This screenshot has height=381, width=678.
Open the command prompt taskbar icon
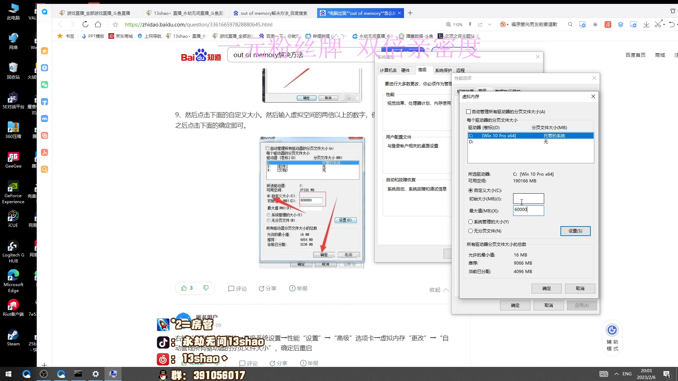coord(78,374)
